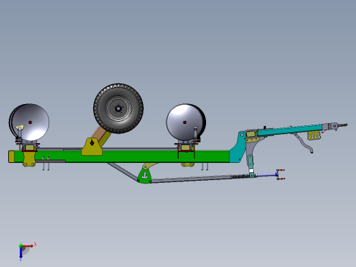Viewport: 356px width, 267px height.
Task: Click the X label on the orientation triad
Action: pos(35,244)
